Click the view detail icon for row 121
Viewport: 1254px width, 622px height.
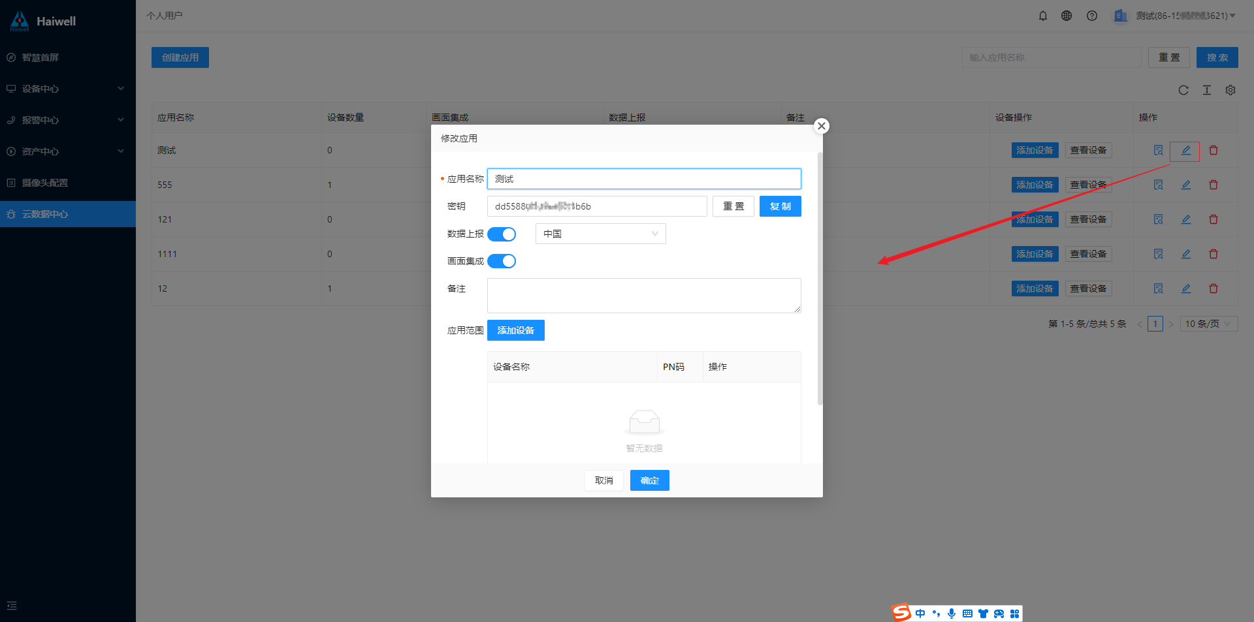[x=1159, y=219]
